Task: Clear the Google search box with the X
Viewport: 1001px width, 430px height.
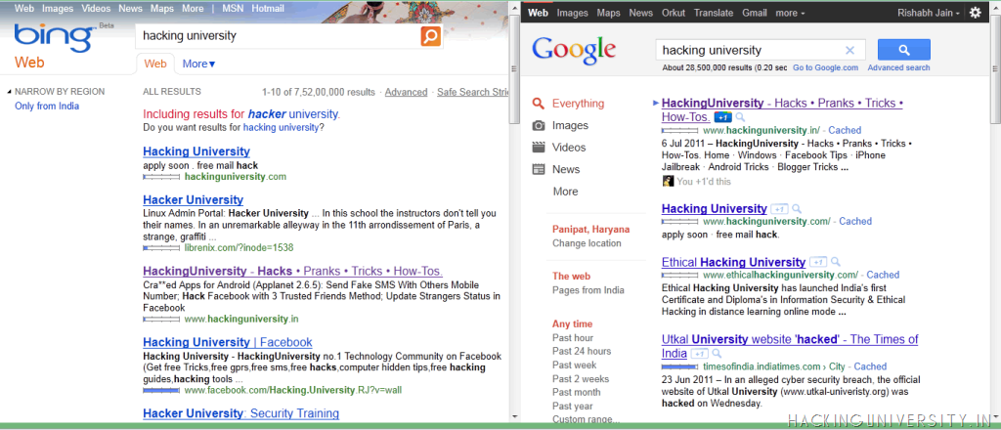Action: [x=849, y=50]
